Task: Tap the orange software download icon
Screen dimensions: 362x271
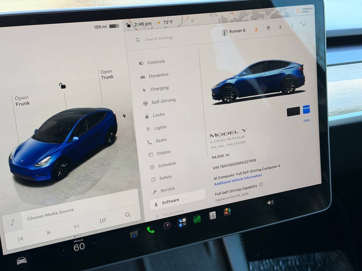Action: [x=256, y=29]
